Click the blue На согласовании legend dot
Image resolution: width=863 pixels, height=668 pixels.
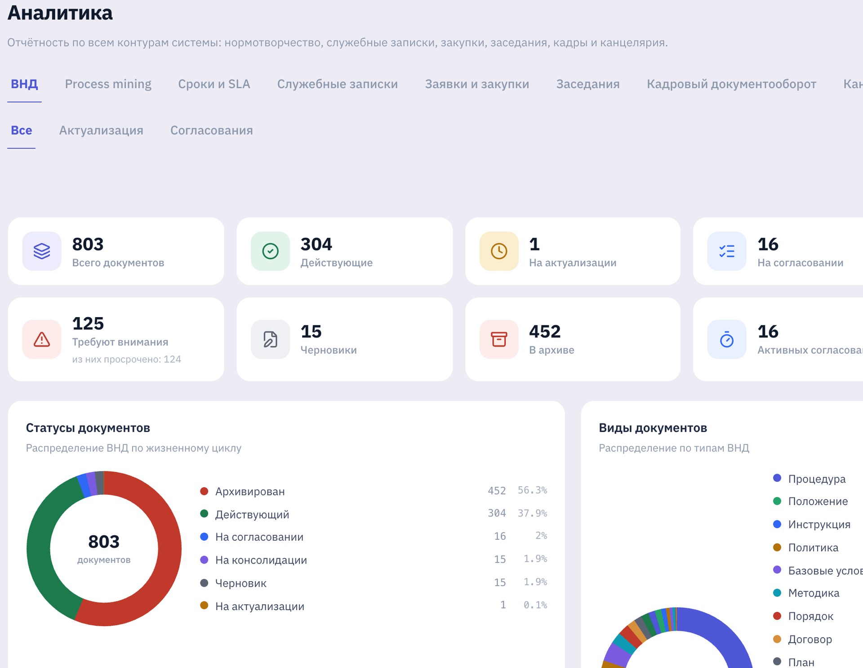click(x=204, y=537)
